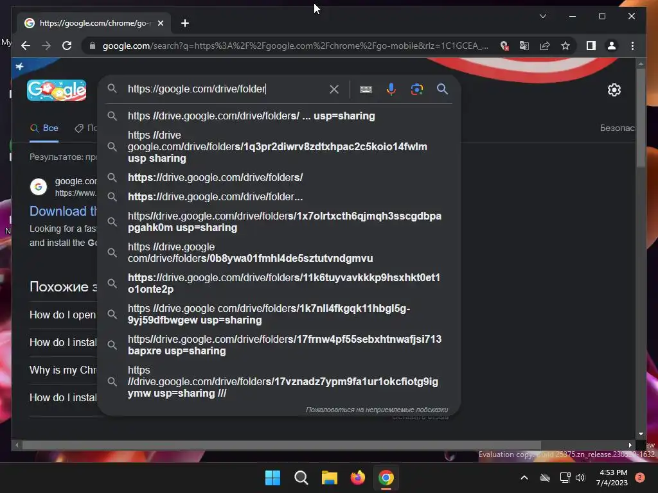Image resolution: width=658 pixels, height=493 pixels.
Task: Open Google quick settings gear
Action: pos(614,90)
